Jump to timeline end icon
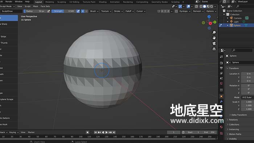Viewport: 254px width, 143px height. [x=114, y=132]
